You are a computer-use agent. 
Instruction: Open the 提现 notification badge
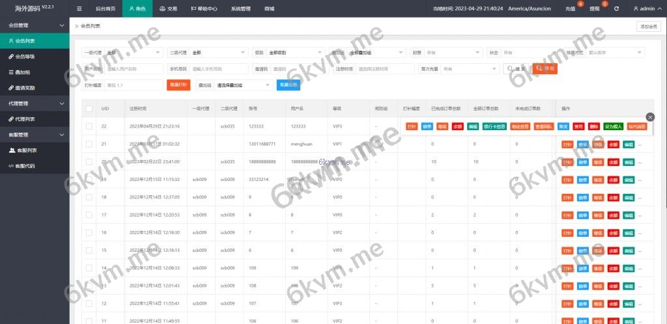tap(595, 9)
